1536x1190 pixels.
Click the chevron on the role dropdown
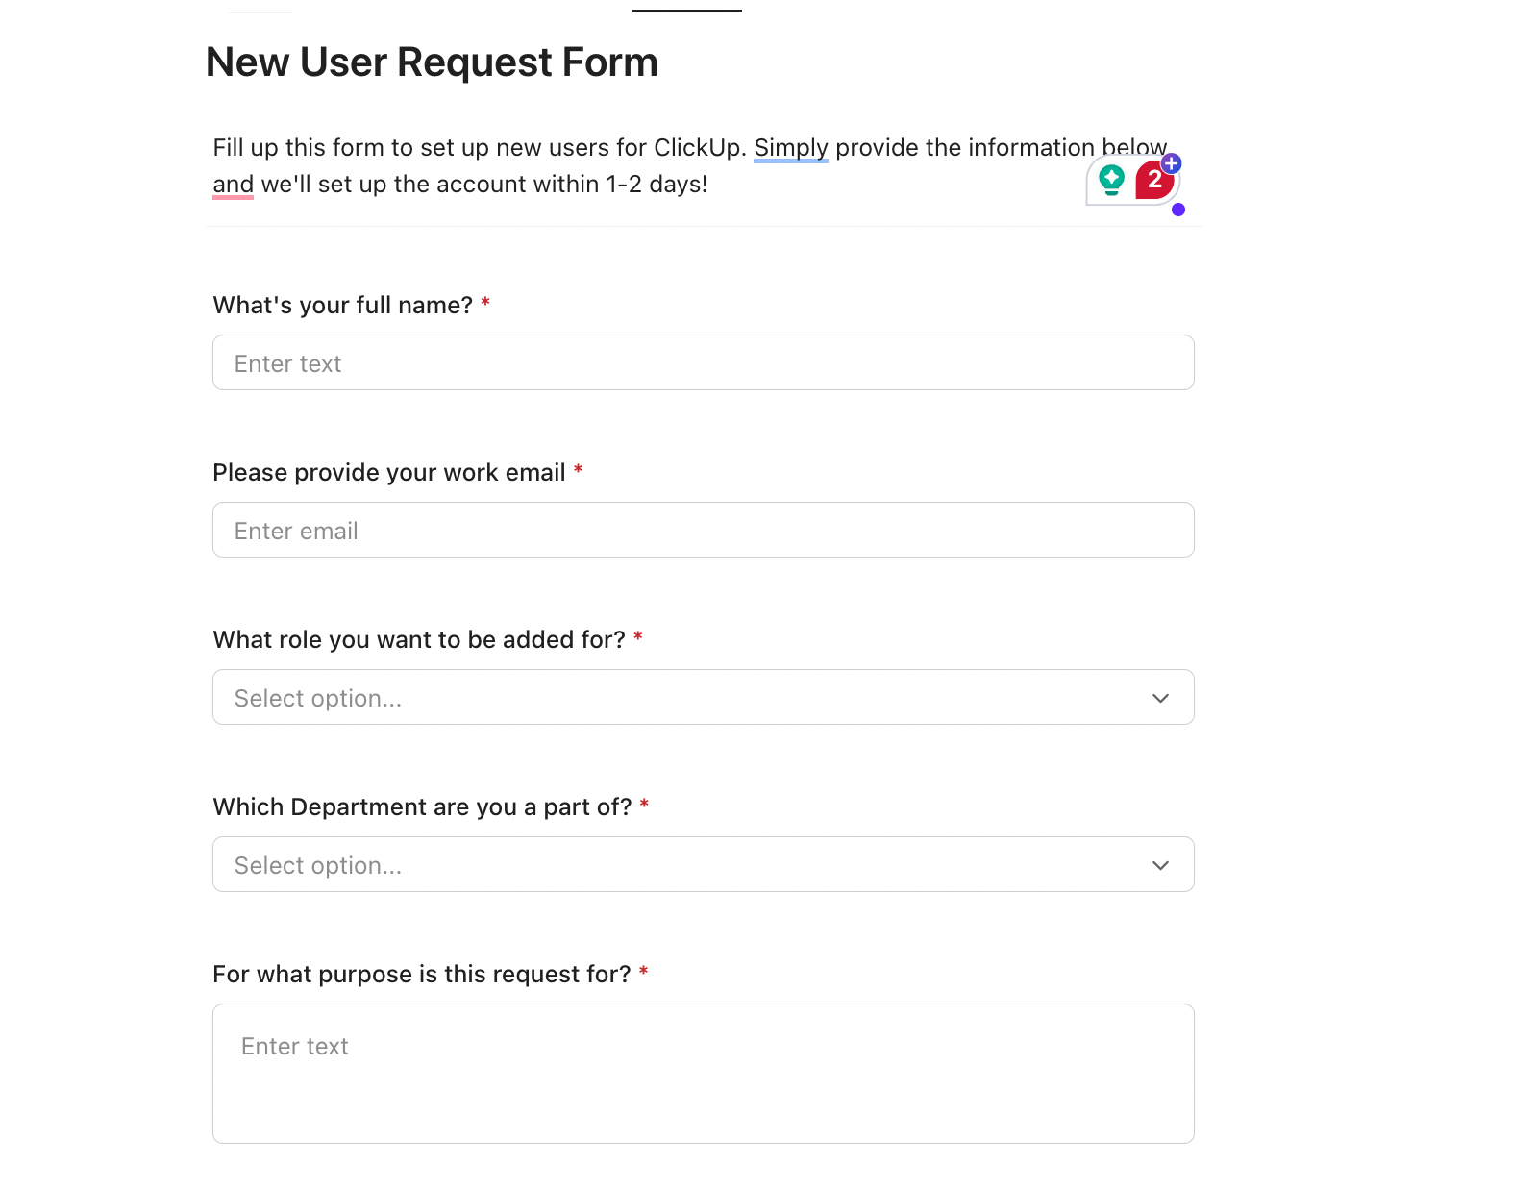click(1159, 698)
